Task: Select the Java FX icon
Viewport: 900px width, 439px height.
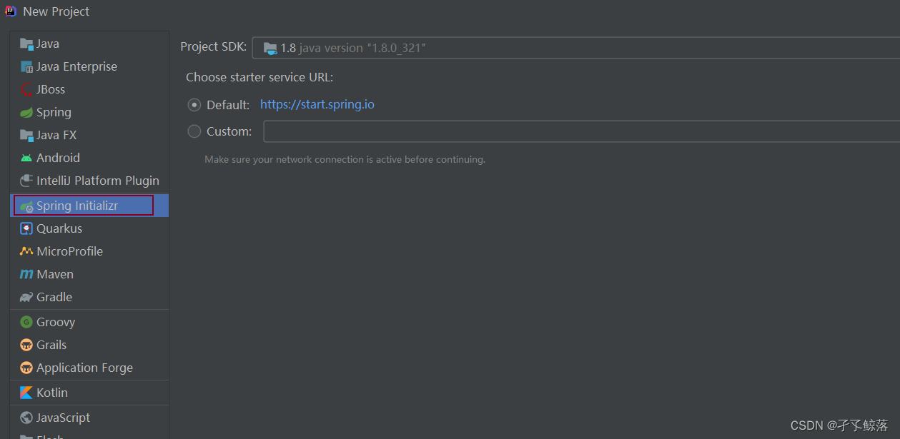Action: point(26,135)
